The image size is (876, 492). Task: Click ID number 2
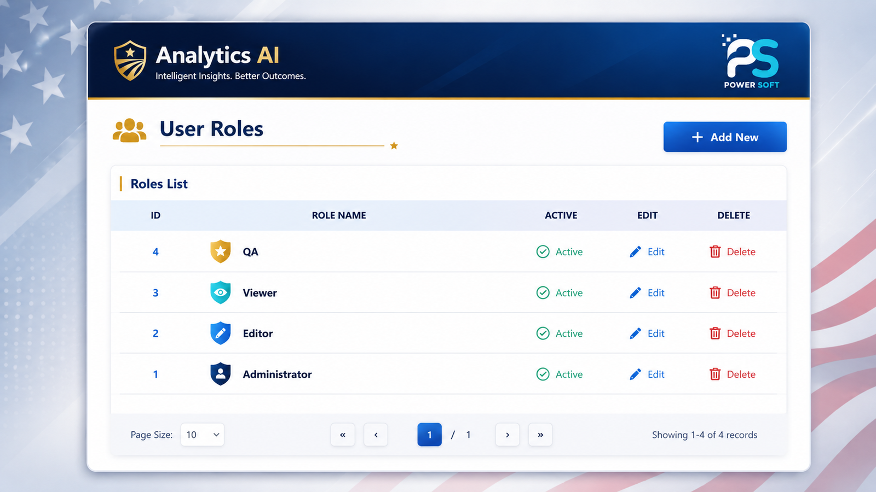[155, 333]
